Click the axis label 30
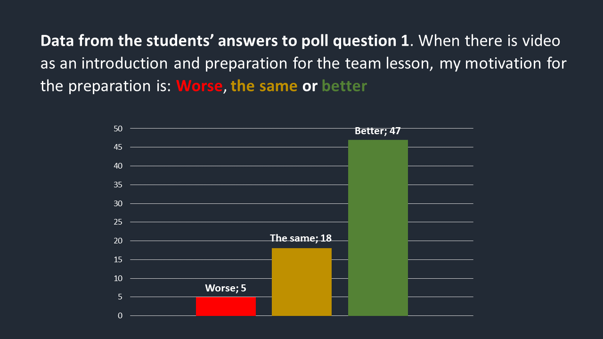Image resolution: width=603 pixels, height=339 pixels. (x=118, y=203)
